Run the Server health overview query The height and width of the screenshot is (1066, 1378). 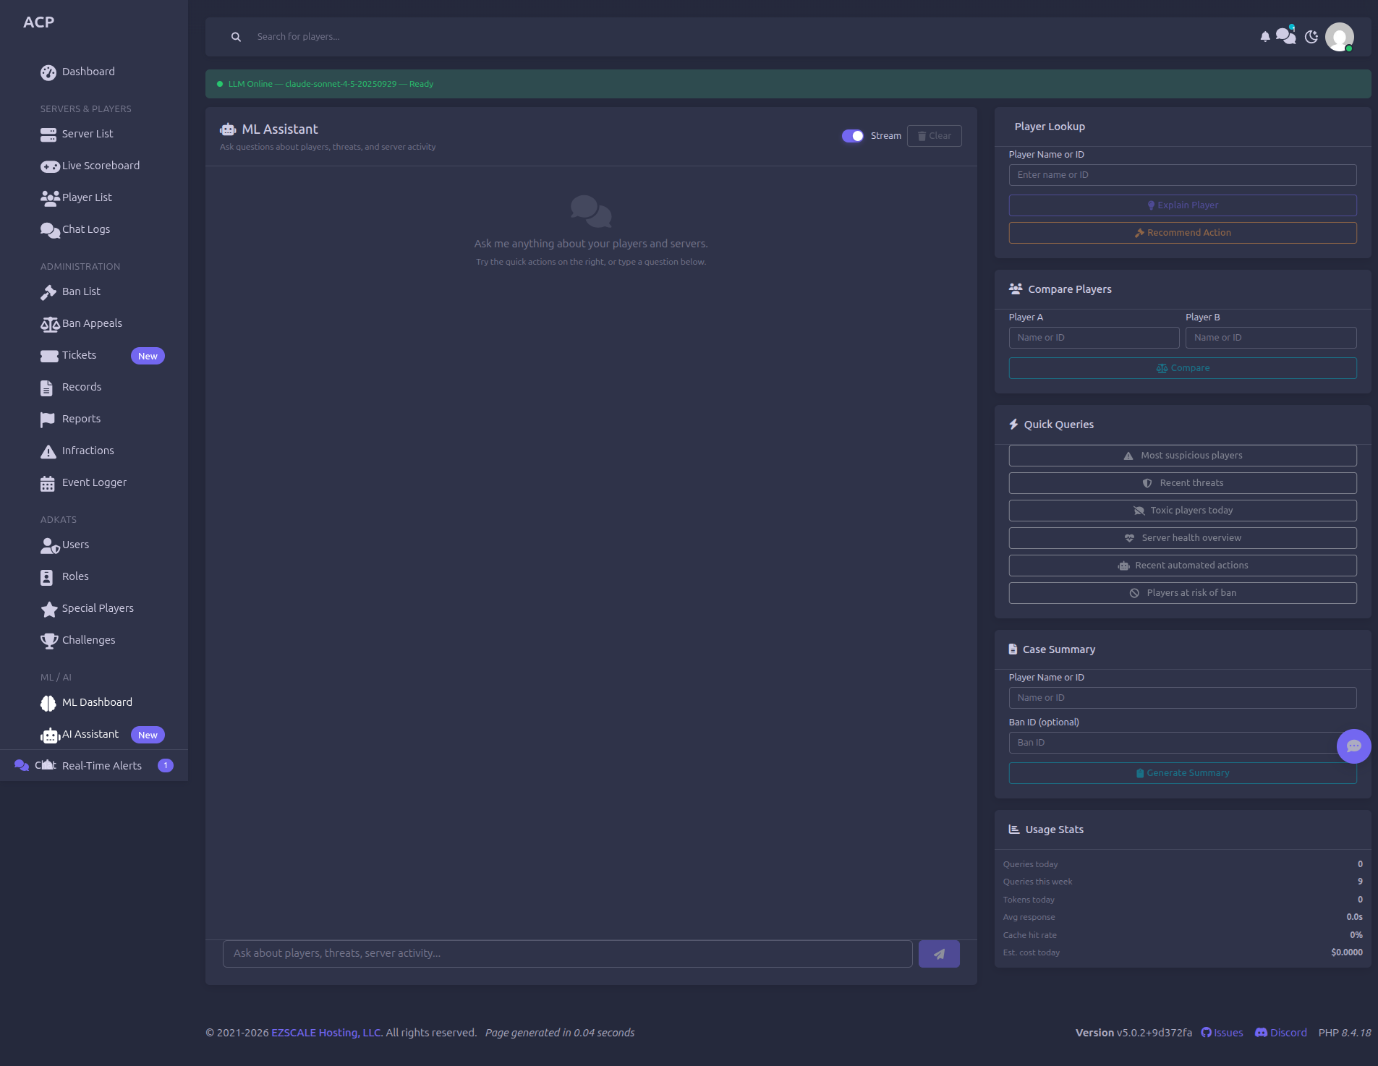click(x=1183, y=538)
